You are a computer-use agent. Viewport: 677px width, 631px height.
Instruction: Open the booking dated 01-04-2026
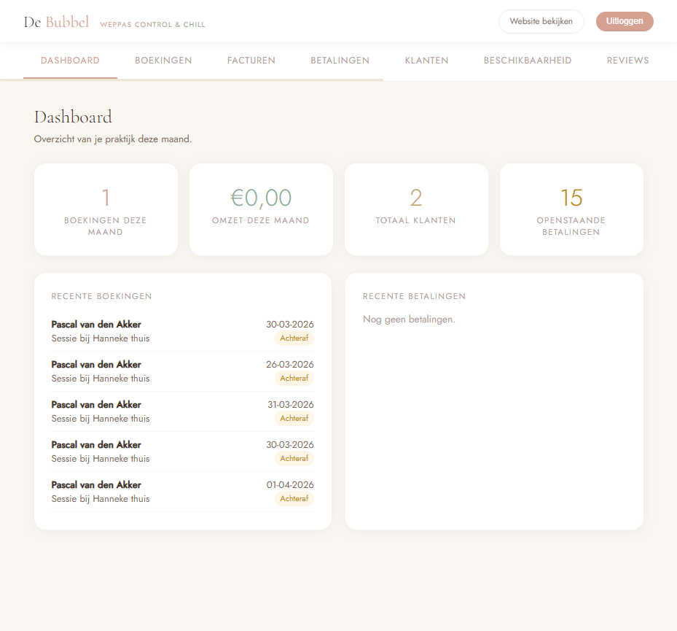point(182,492)
